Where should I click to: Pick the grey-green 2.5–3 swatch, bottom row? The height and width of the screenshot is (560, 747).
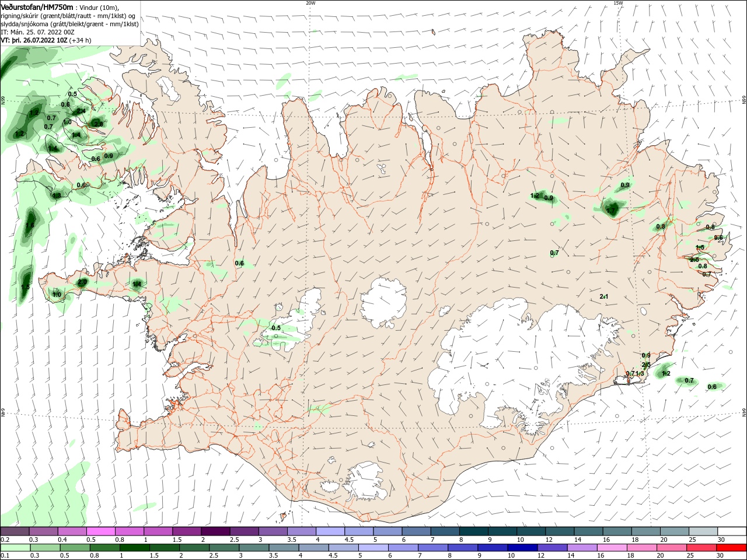pos(224,548)
